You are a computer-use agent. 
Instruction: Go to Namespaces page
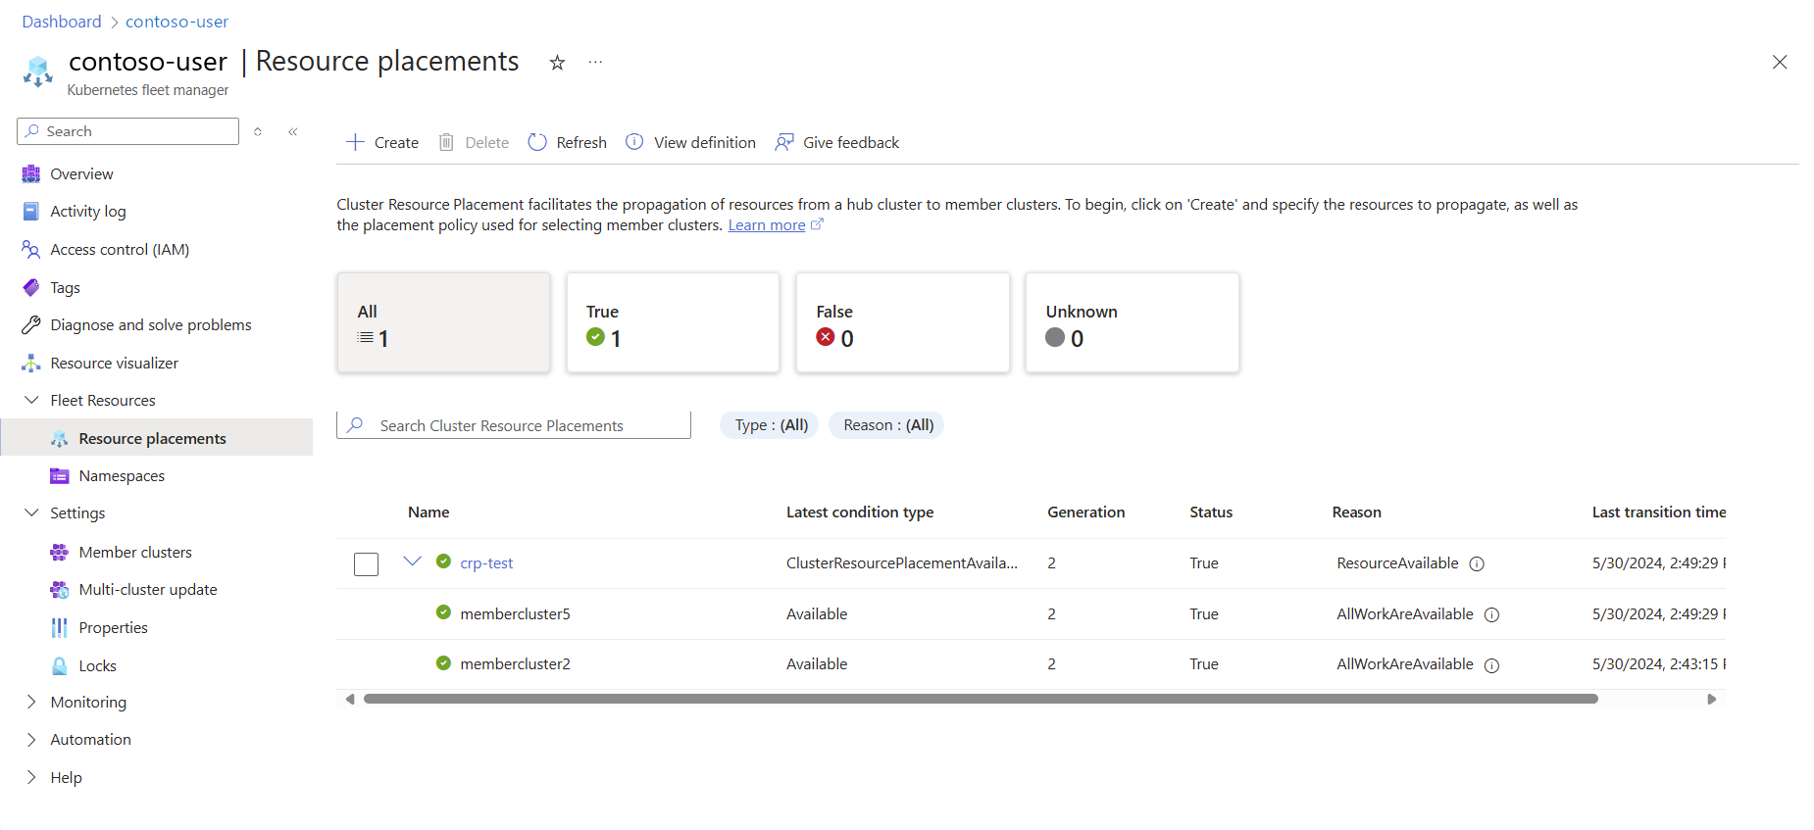[122, 476]
